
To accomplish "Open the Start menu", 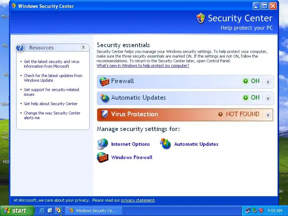I will 17,211.
